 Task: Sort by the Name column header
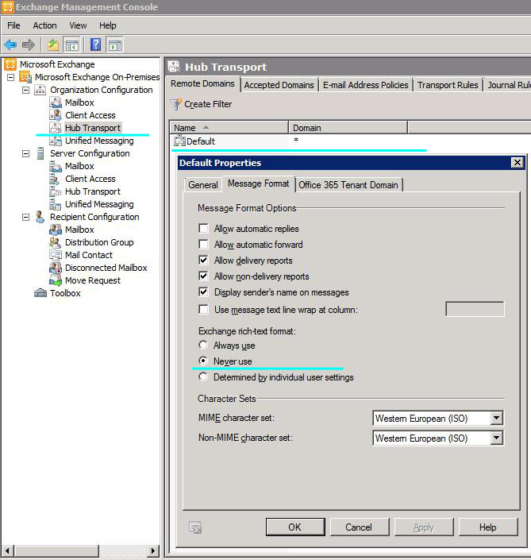pyautogui.click(x=229, y=128)
